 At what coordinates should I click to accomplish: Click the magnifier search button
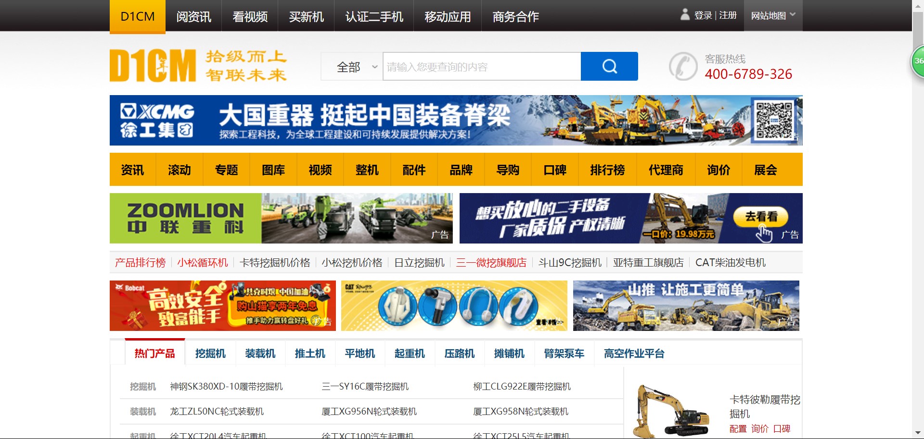(x=609, y=66)
